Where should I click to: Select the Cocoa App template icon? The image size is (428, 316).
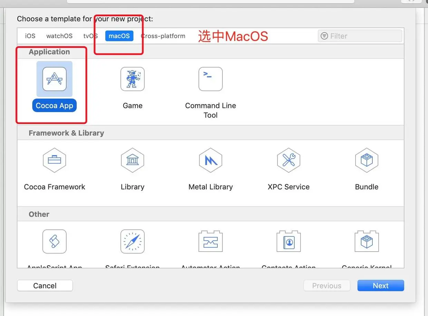click(55, 79)
